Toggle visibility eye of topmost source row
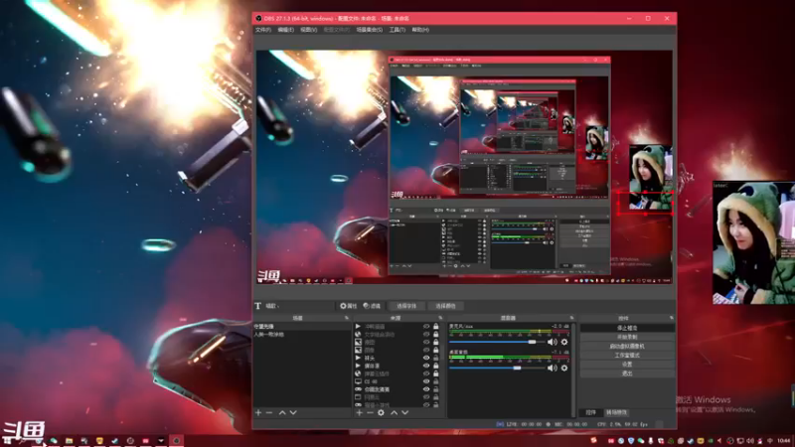This screenshot has height=447, width=795. click(426, 327)
